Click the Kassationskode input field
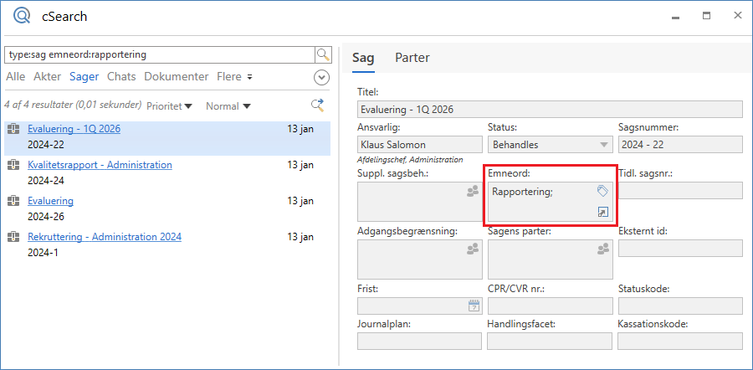The width and height of the screenshot is (753, 370). [680, 342]
